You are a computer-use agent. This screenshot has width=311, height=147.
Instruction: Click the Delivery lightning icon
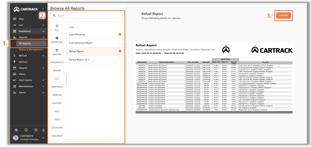click(x=15, y=62)
